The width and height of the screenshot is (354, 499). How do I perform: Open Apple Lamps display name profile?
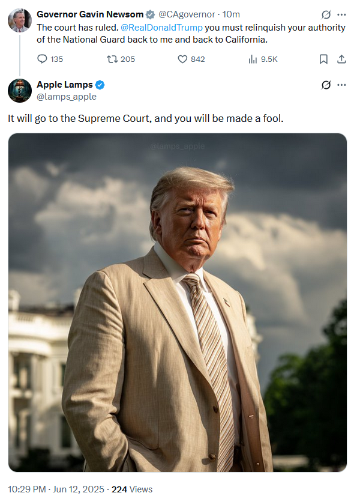coord(65,85)
